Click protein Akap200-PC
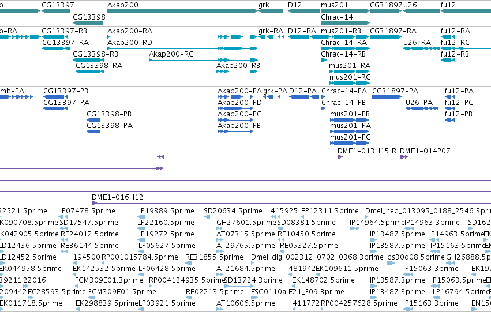 [x=235, y=120]
